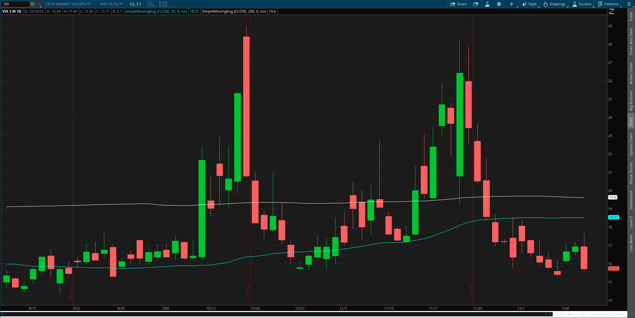
Task: Click the chart settings gear icon
Action: (499, 4)
